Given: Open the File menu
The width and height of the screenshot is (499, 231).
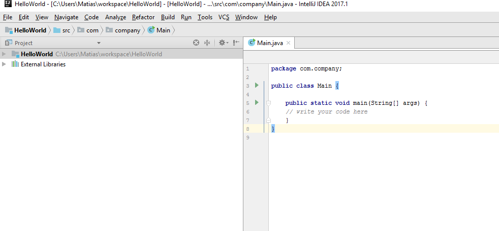Looking at the screenshot, I should click(x=8, y=17).
